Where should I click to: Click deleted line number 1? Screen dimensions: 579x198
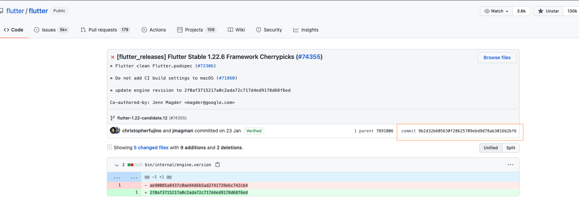click(119, 185)
